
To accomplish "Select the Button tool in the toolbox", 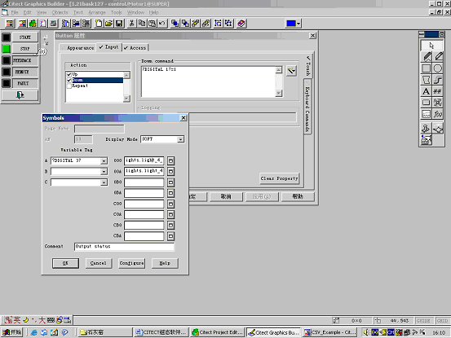I will pyautogui.click(x=427, y=103).
